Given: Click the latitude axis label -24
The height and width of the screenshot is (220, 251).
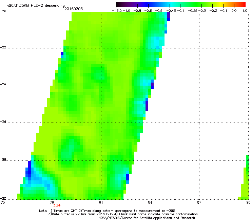Looking at the screenshot, I should [3, 84].
